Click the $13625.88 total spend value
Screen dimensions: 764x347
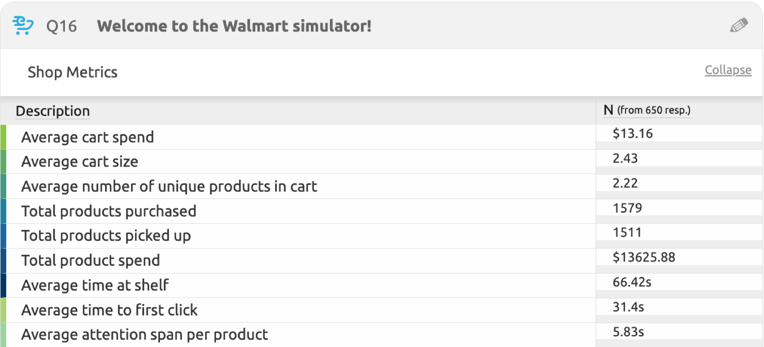[x=644, y=257]
